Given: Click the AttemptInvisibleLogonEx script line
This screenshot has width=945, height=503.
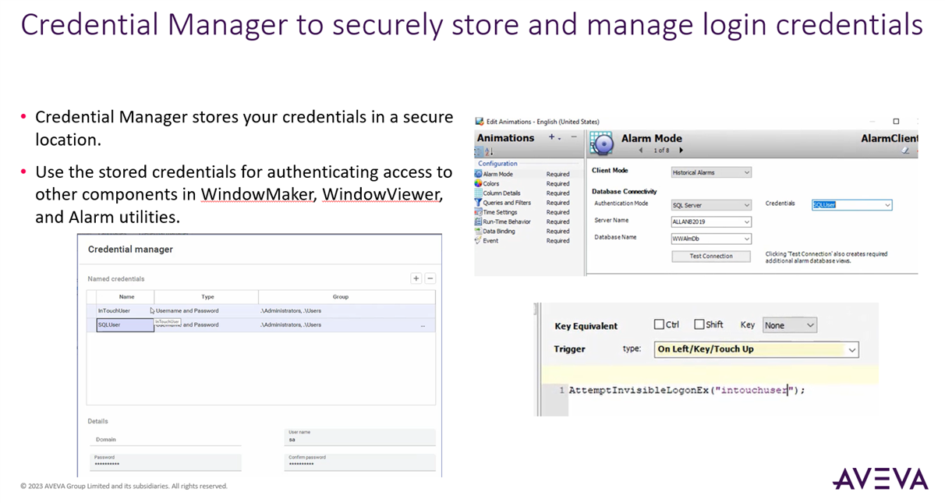Looking at the screenshot, I should [686, 390].
